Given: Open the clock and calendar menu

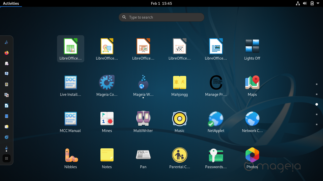Looking at the screenshot, I should (161, 3).
